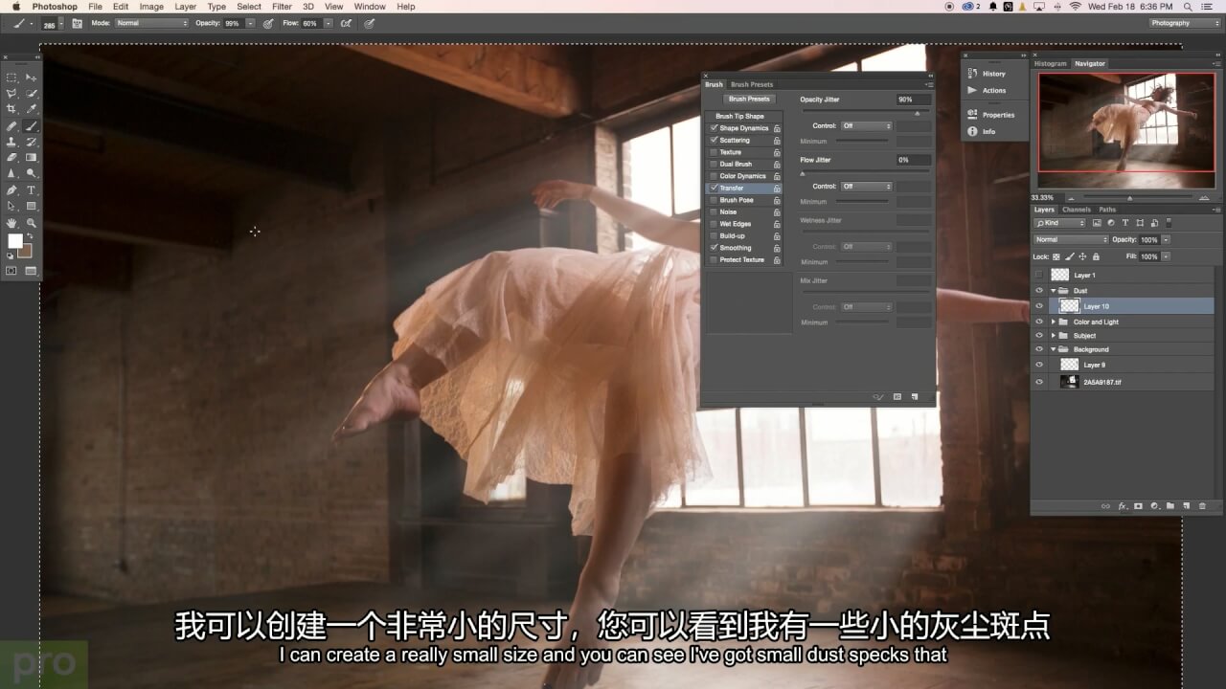Hide the 2A5A9187.tif layer
Screen dimensions: 1226x689
[1039, 382]
